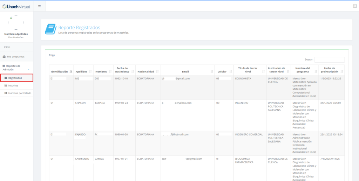Click the Unach Virtual logo
Viewport: 359px width, 181px height.
[16, 6]
